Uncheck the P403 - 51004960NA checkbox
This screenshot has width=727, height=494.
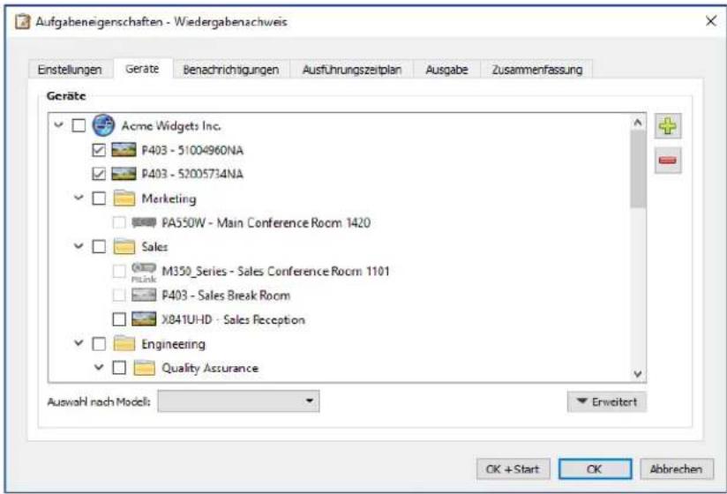click(99, 150)
